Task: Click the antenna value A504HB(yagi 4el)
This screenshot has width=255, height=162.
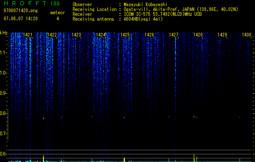Action: point(143,19)
